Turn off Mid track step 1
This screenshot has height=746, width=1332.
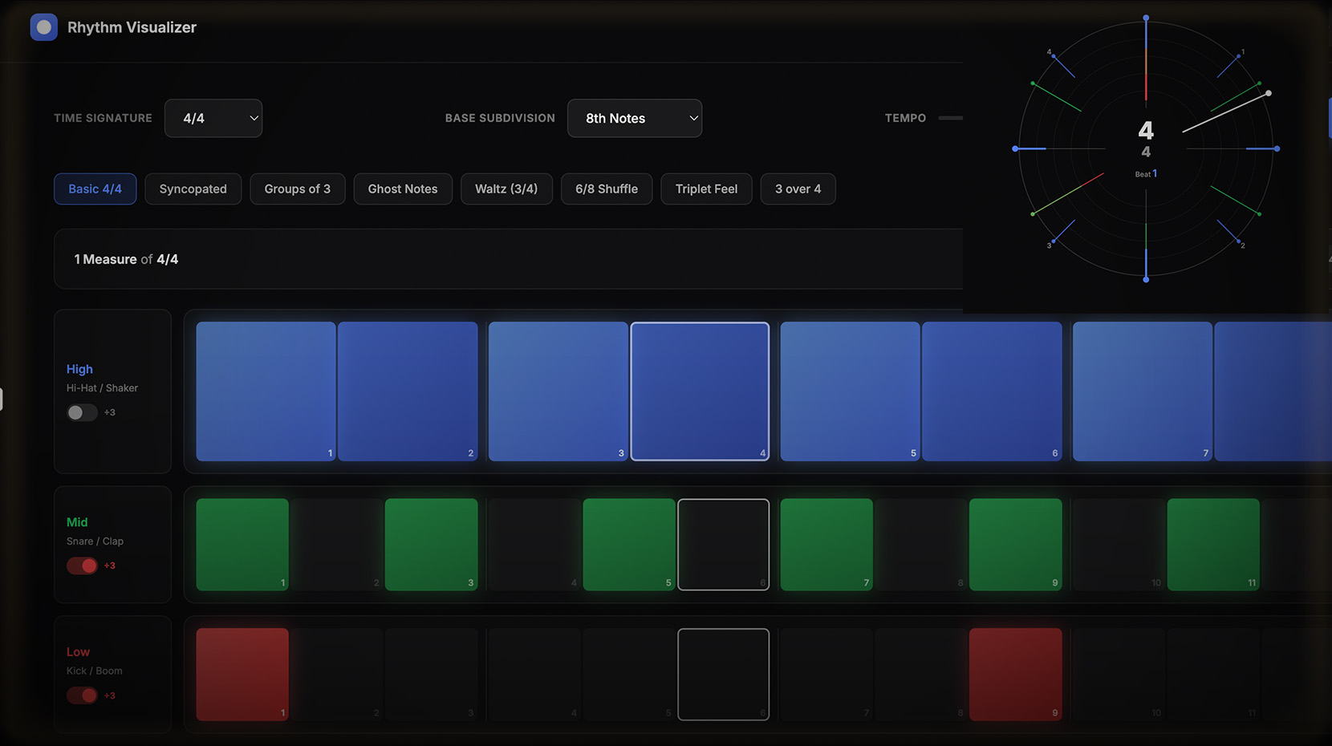(242, 545)
